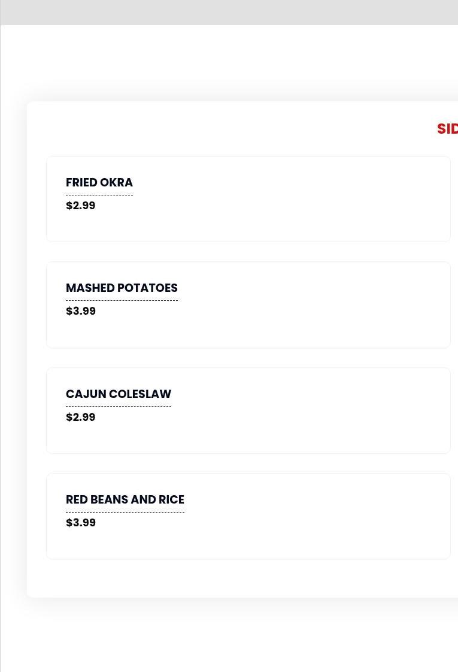Open the RED BEANS AND RICE item

125,499
